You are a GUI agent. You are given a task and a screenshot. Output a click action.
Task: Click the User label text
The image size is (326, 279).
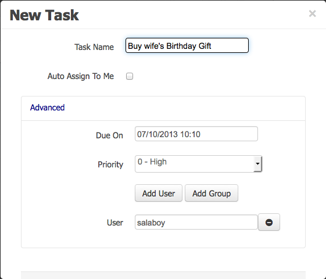coord(115,223)
